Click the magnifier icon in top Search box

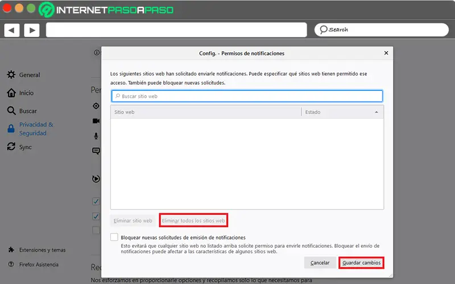pyautogui.click(x=323, y=30)
